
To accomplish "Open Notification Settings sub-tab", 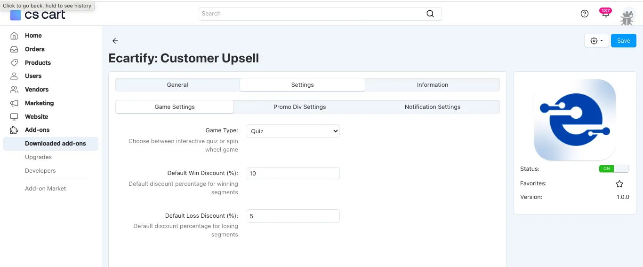I will click(x=432, y=107).
